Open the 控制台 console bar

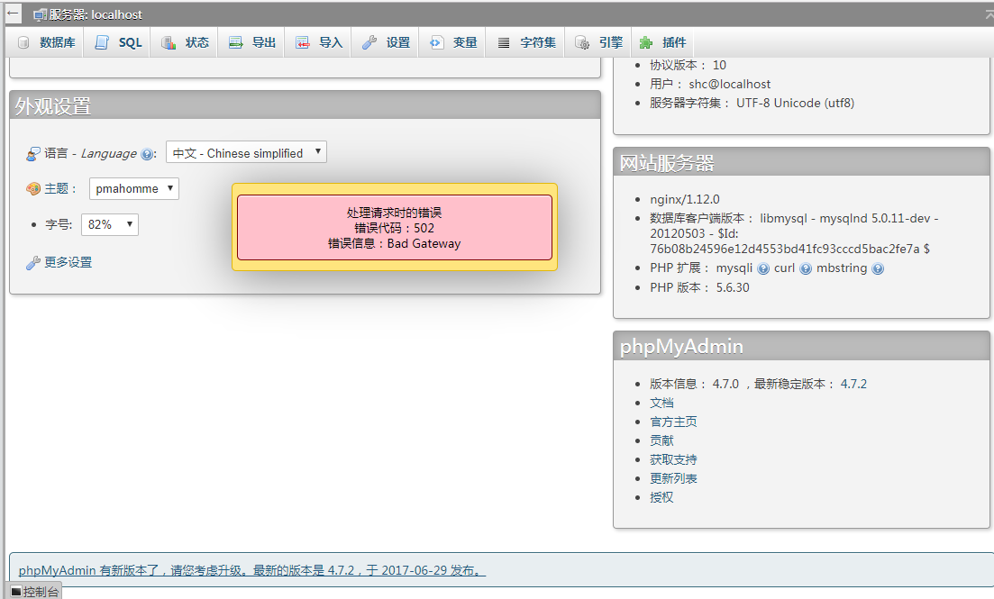point(34,592)
